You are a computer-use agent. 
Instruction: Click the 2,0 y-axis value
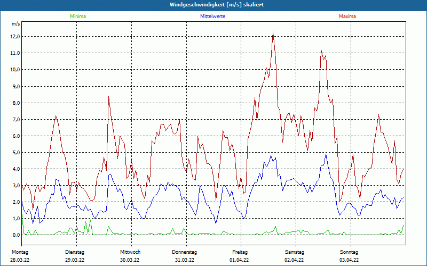pos(16,202)
